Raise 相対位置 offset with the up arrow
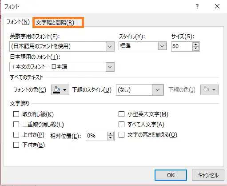This screenshot has width=227, height=186. (x=110, y=134)
